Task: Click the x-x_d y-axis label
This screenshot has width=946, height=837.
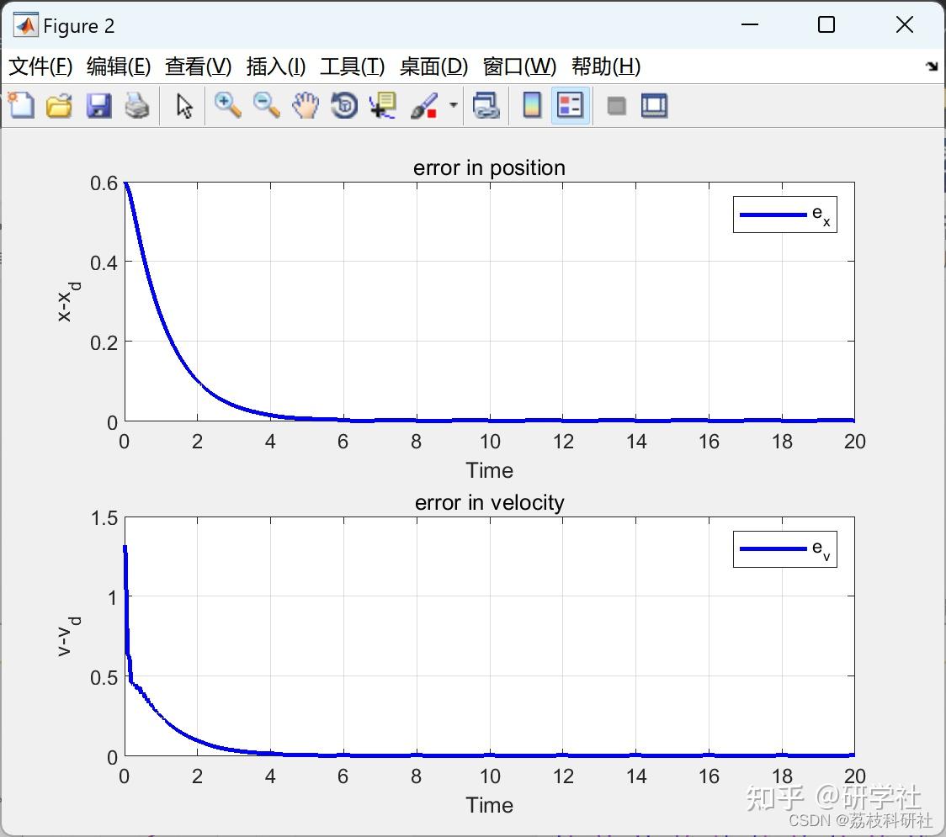Action: (68, 301)
